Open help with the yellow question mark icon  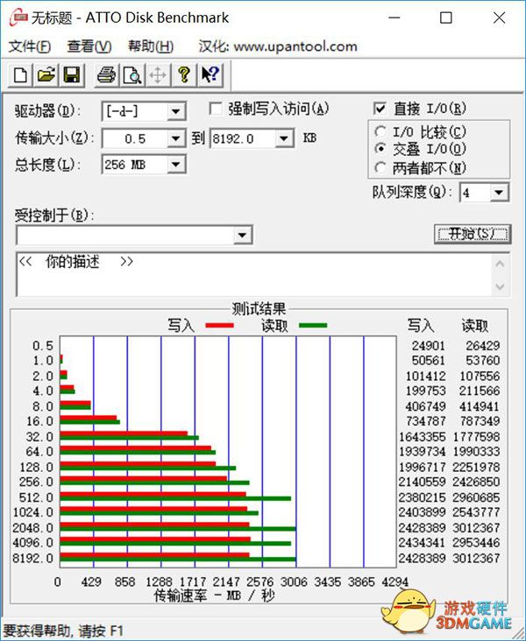pyautogui.click(x=184, y=74)
